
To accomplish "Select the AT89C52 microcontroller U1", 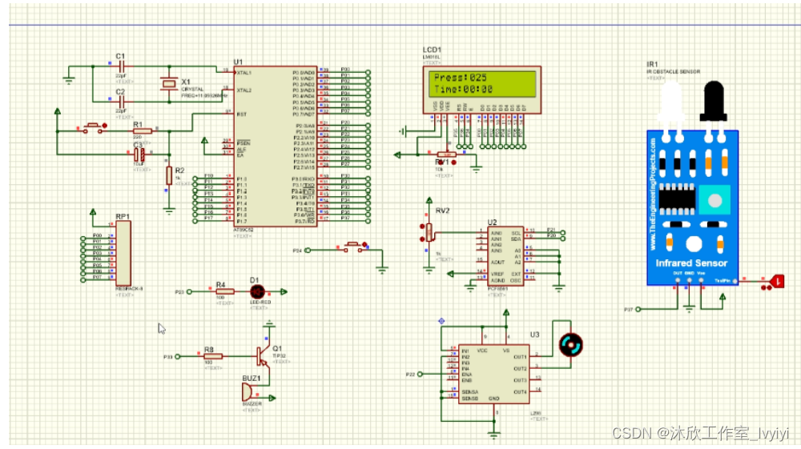I will pos(276,146).
